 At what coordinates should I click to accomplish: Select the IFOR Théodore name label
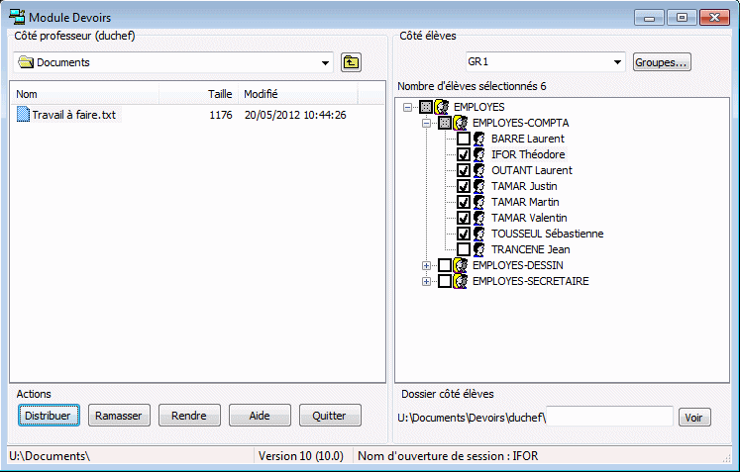(x=528, y=154)
